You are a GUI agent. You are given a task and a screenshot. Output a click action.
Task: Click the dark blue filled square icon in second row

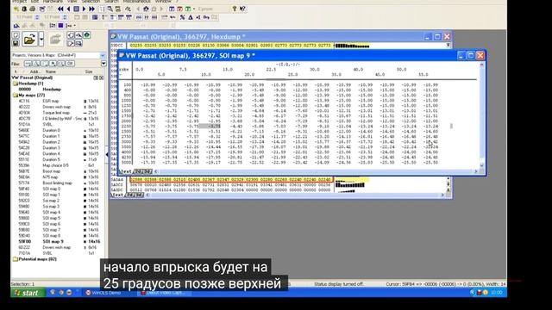tap(95, 17)
